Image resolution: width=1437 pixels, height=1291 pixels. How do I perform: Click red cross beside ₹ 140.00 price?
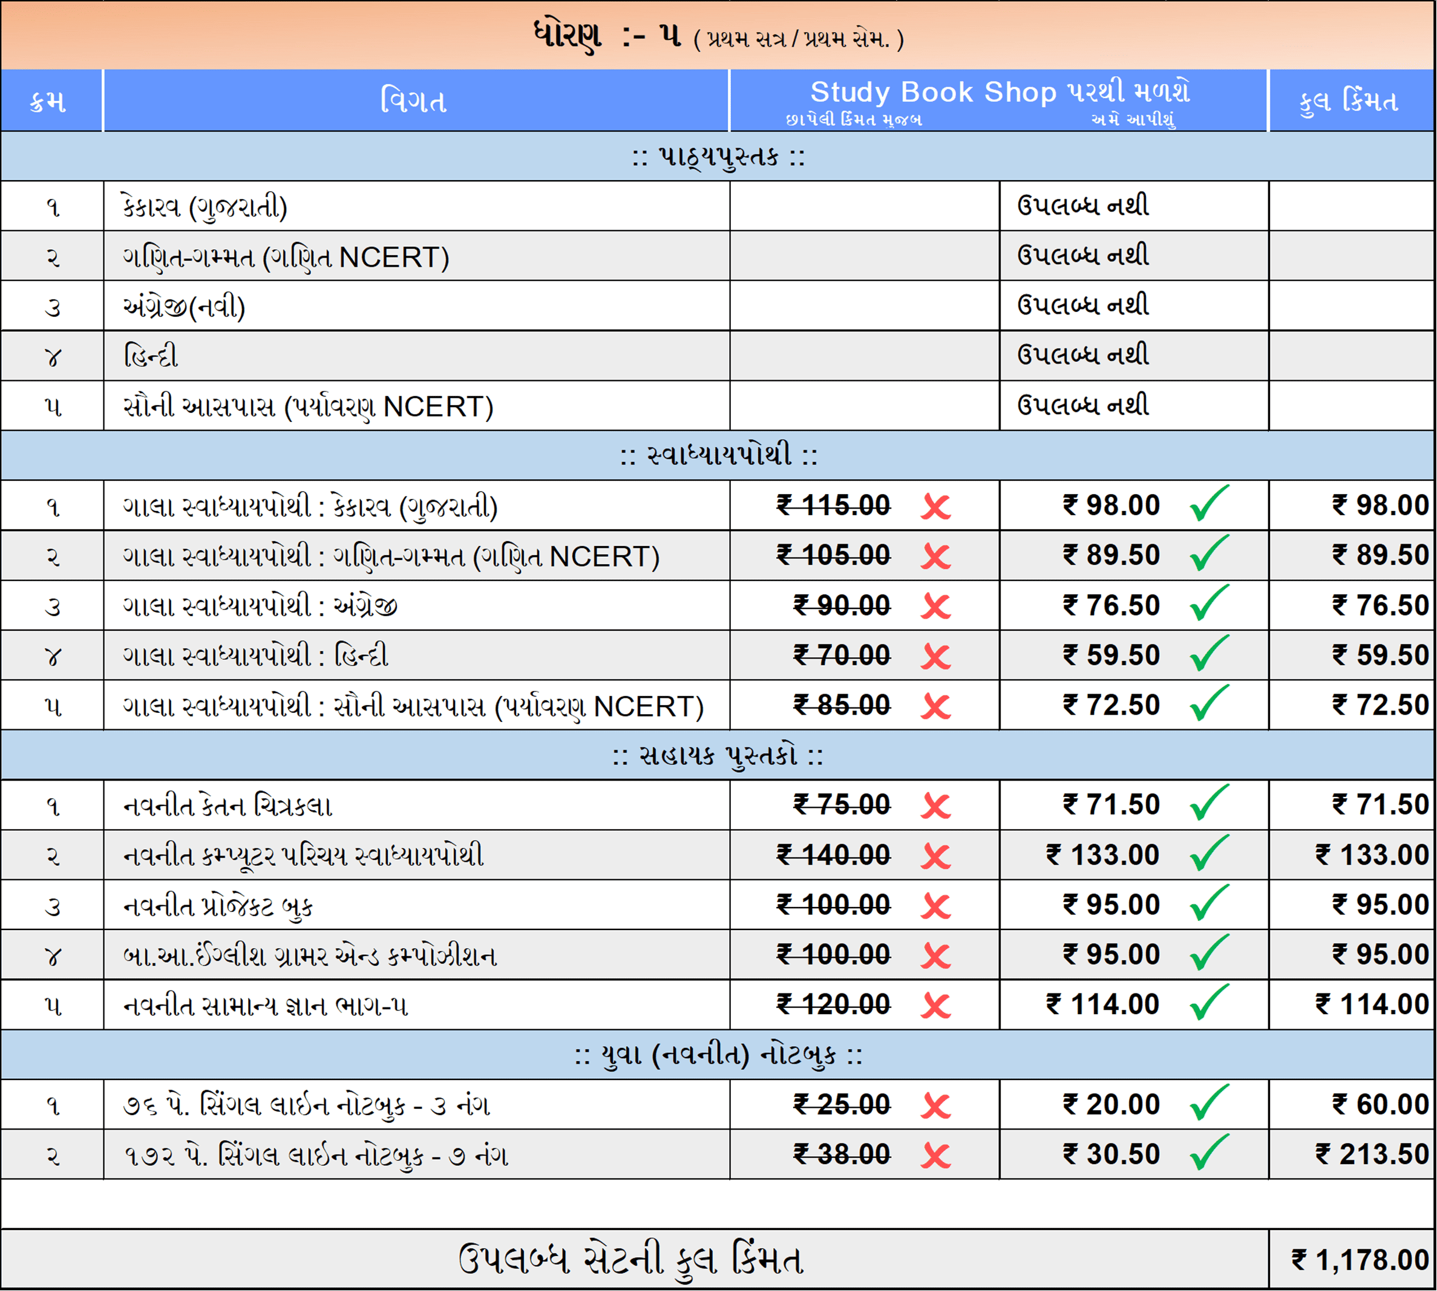click(935, 856)
